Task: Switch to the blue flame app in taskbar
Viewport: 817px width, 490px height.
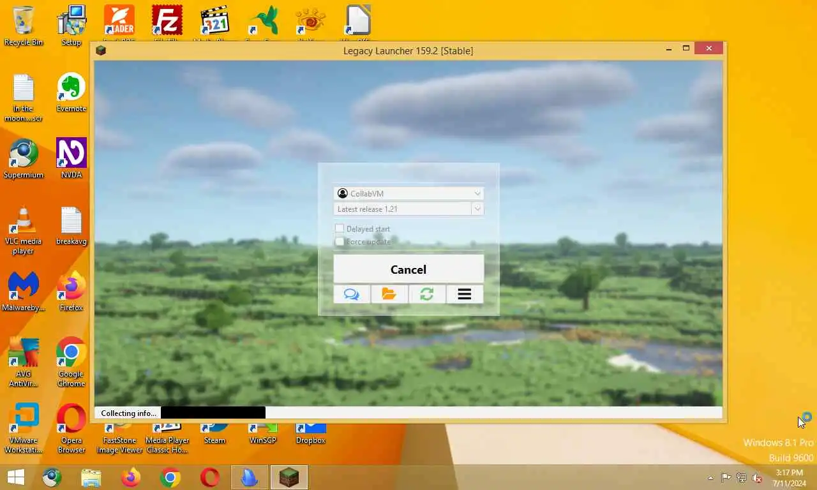Action: tap(250, 477)
